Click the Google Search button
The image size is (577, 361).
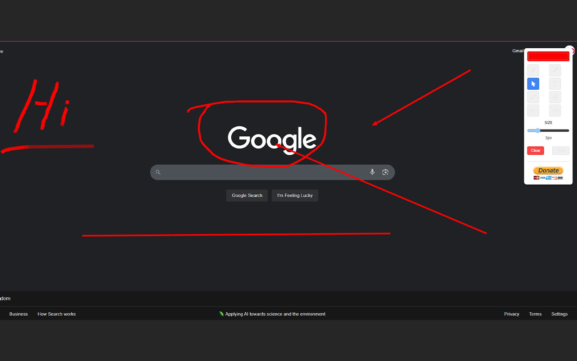pyautogui.click(x=247, y=195)
